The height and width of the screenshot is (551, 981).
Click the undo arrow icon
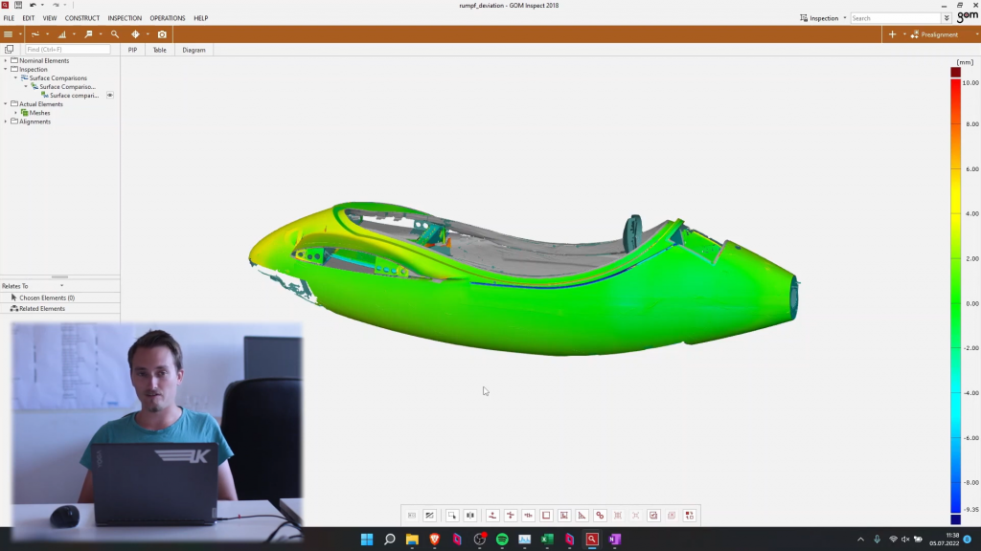pyautogui.click(x=34, y=5)
